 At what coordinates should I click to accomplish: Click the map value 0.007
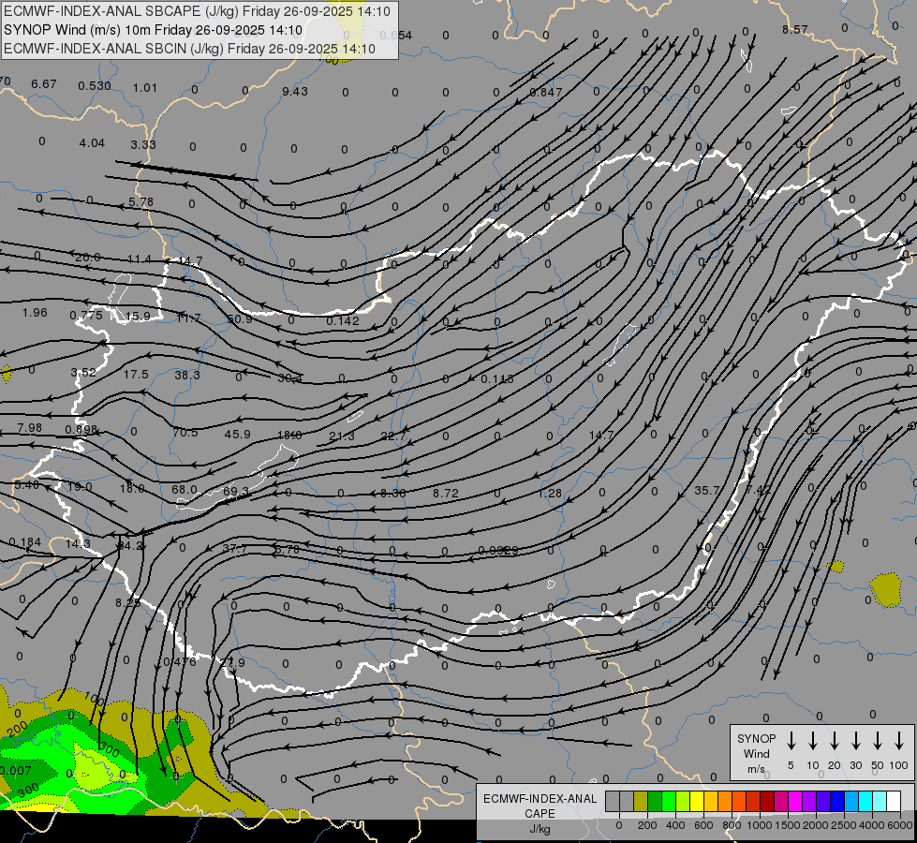click(x=15, y=770)
